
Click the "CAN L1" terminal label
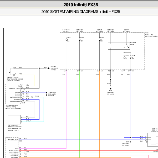click(18, 95)
